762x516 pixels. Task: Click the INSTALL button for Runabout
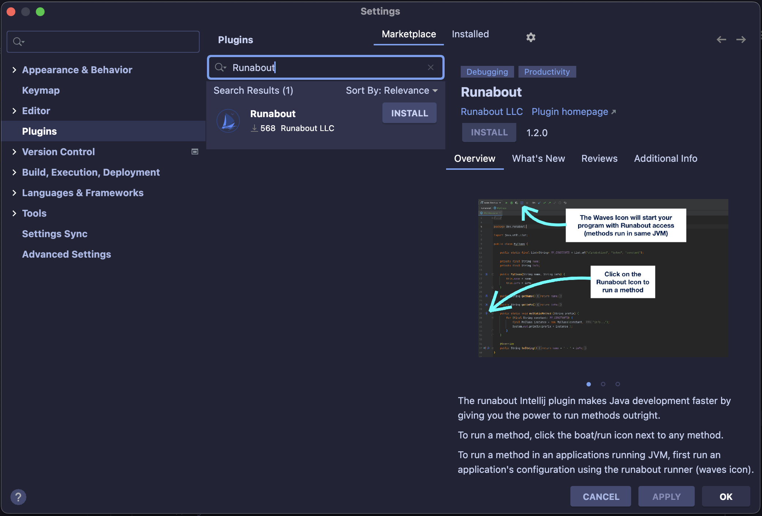pyautogui.click(x=410, y=113)
